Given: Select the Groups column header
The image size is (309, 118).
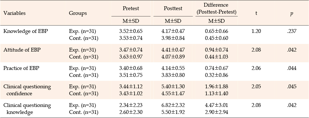Looking at the screenshot, I should [78, 13].
